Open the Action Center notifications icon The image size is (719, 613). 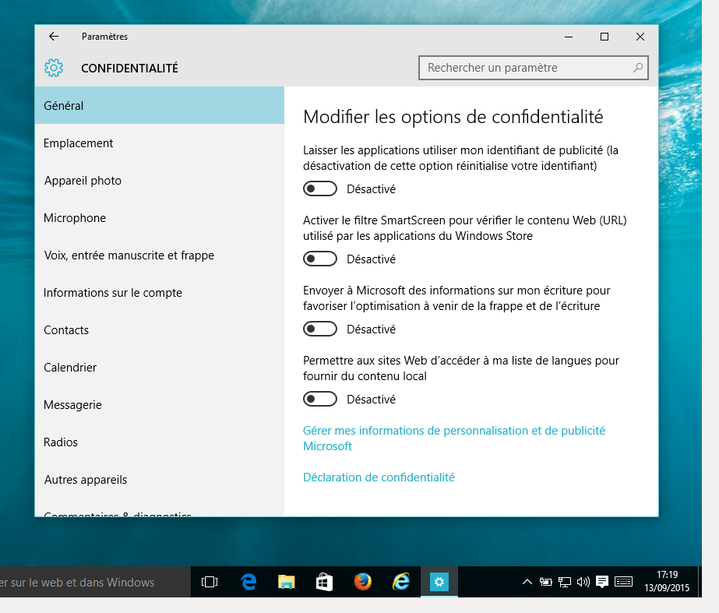click(x=602, y=582)
